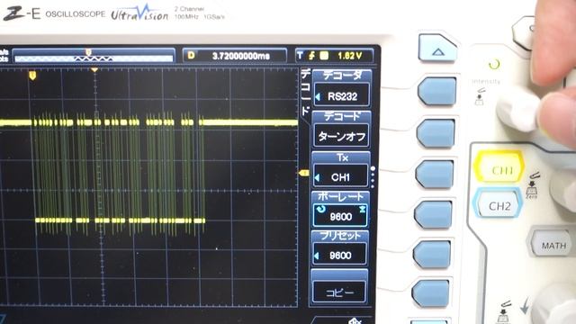This screenshot has height=324, width=576.
Task: Click the orange trigger position marker at top of grid
Action: click(x=94, y=69)
